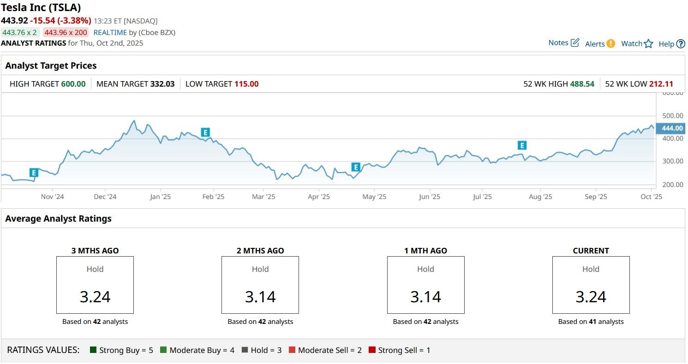
Task: Click the Hold gray legend swatch
Action: 245,350
